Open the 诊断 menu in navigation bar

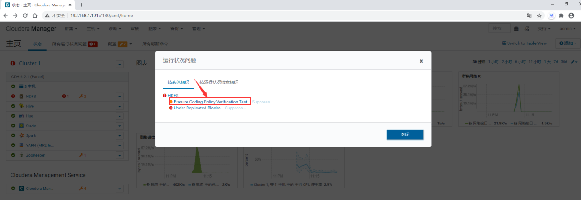pyautogui.click(x=115, y=28)
